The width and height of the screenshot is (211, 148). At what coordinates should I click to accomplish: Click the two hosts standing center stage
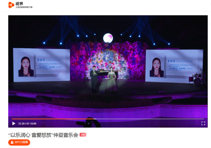point(103,79)
